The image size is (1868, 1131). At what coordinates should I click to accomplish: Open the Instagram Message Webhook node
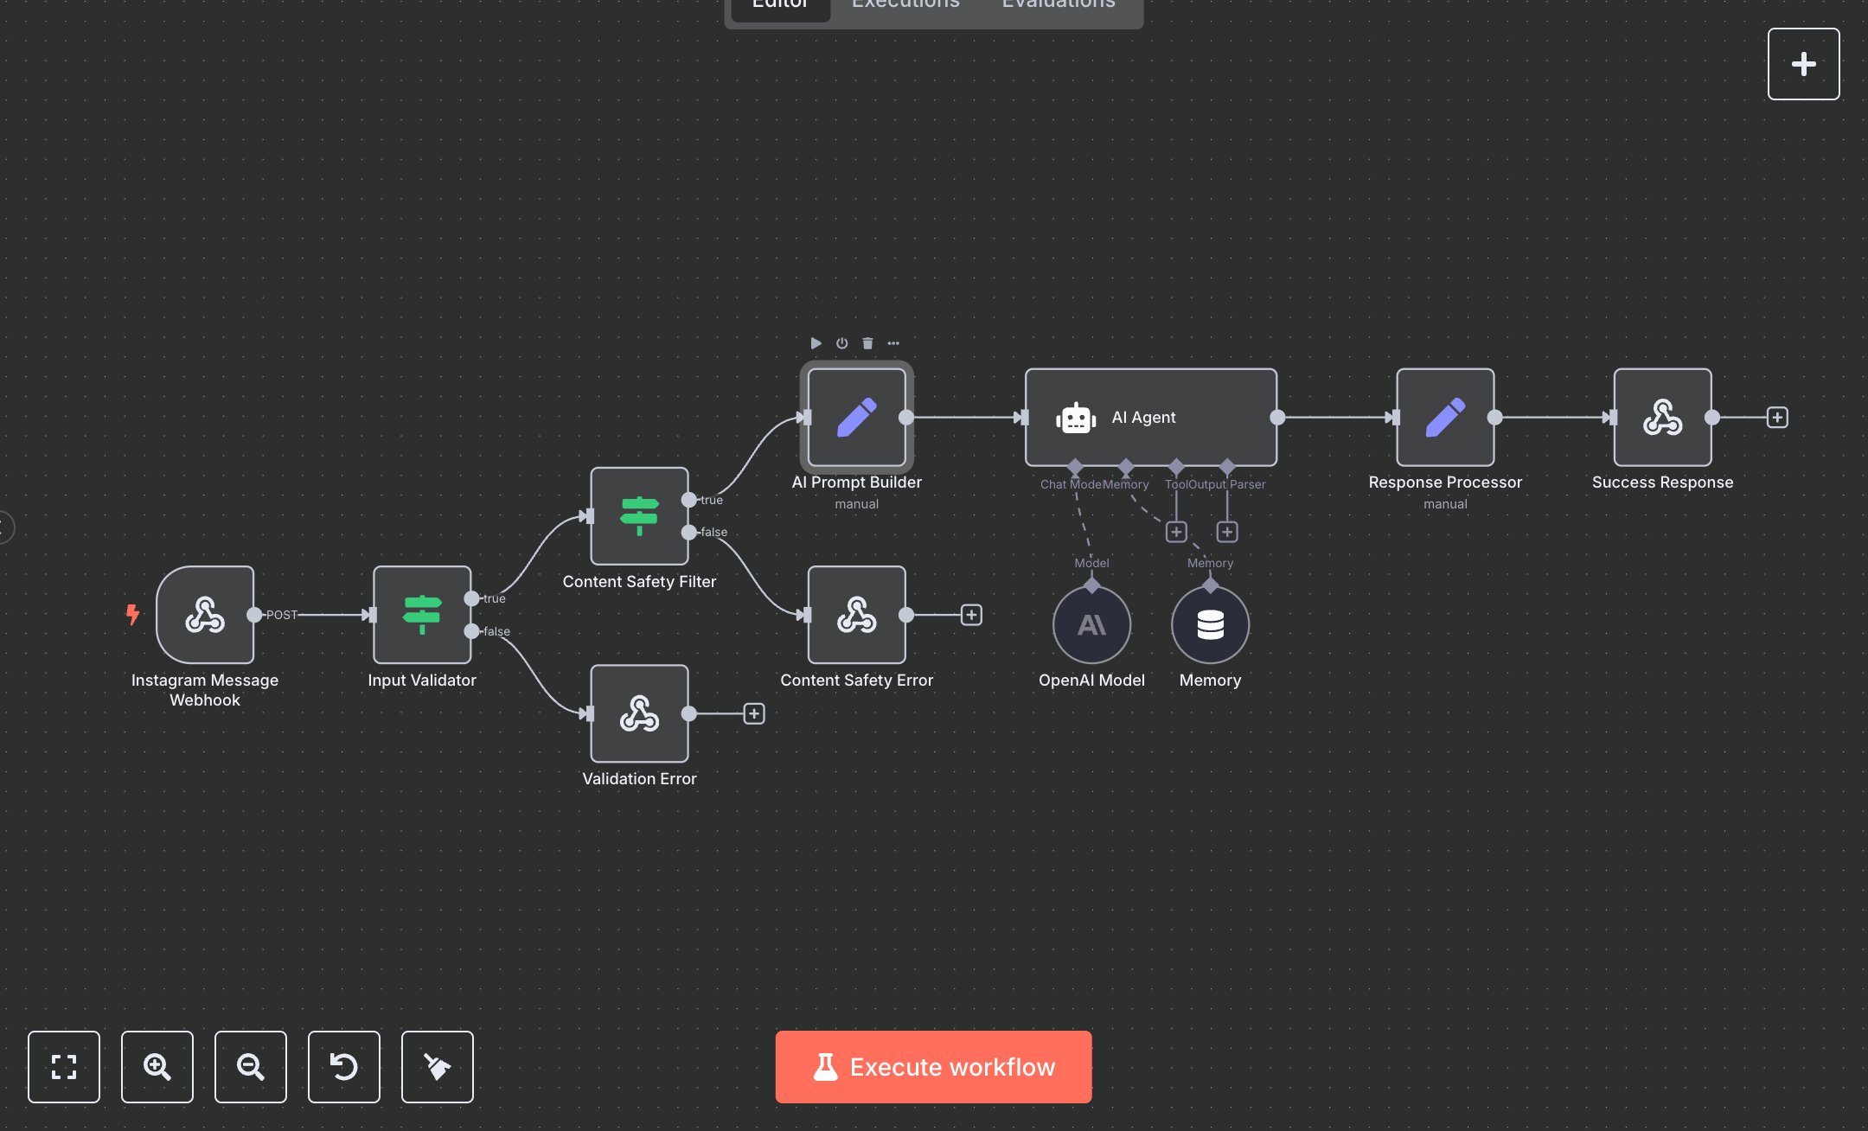[x=204, y=616]
